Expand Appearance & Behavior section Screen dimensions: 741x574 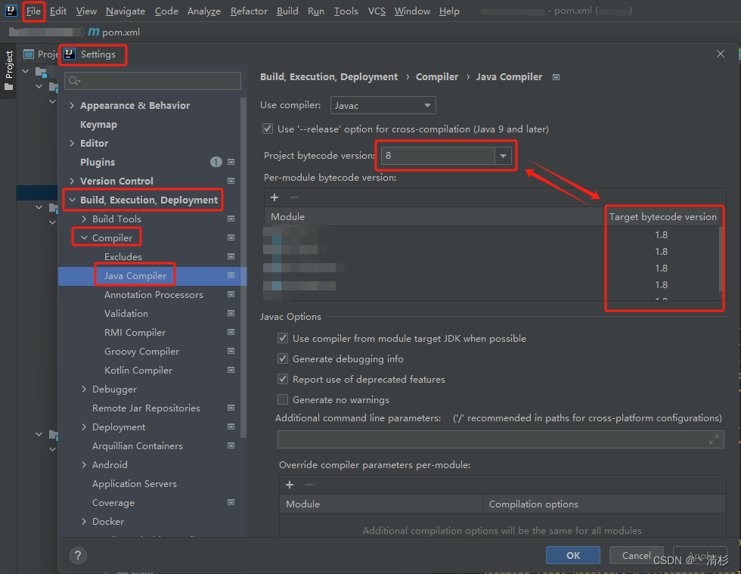[72, 105]
